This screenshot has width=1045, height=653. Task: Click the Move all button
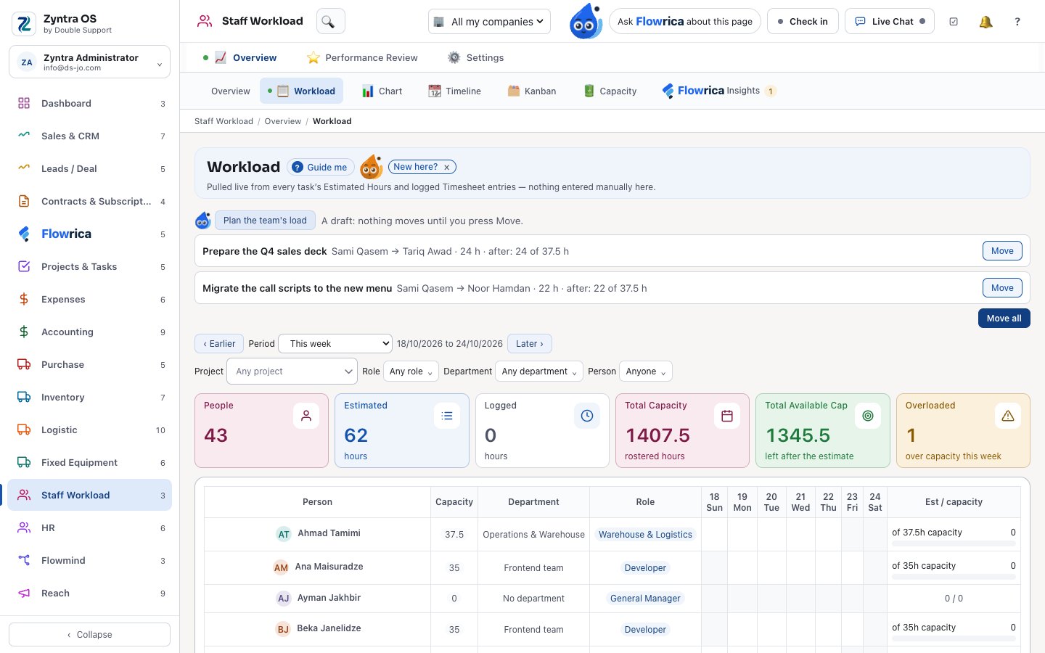pos(1004,319)
